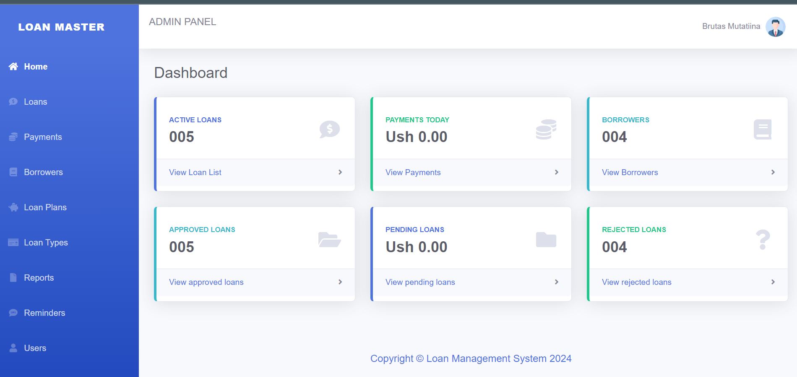Click the Payments coins icon in sidebar

point(13,137)
